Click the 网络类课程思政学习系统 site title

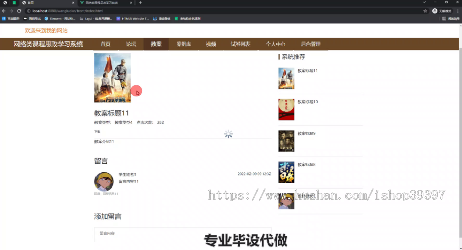(x=48, y=44)
